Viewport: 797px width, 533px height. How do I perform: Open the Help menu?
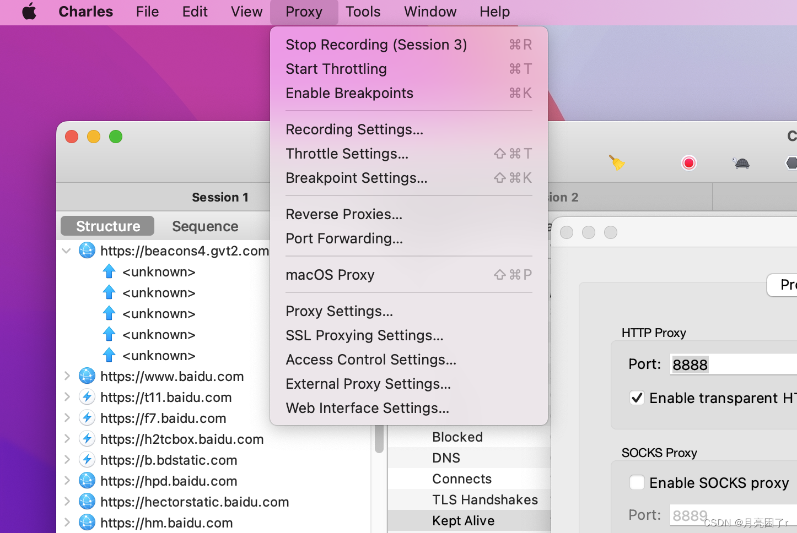point(494,12)
